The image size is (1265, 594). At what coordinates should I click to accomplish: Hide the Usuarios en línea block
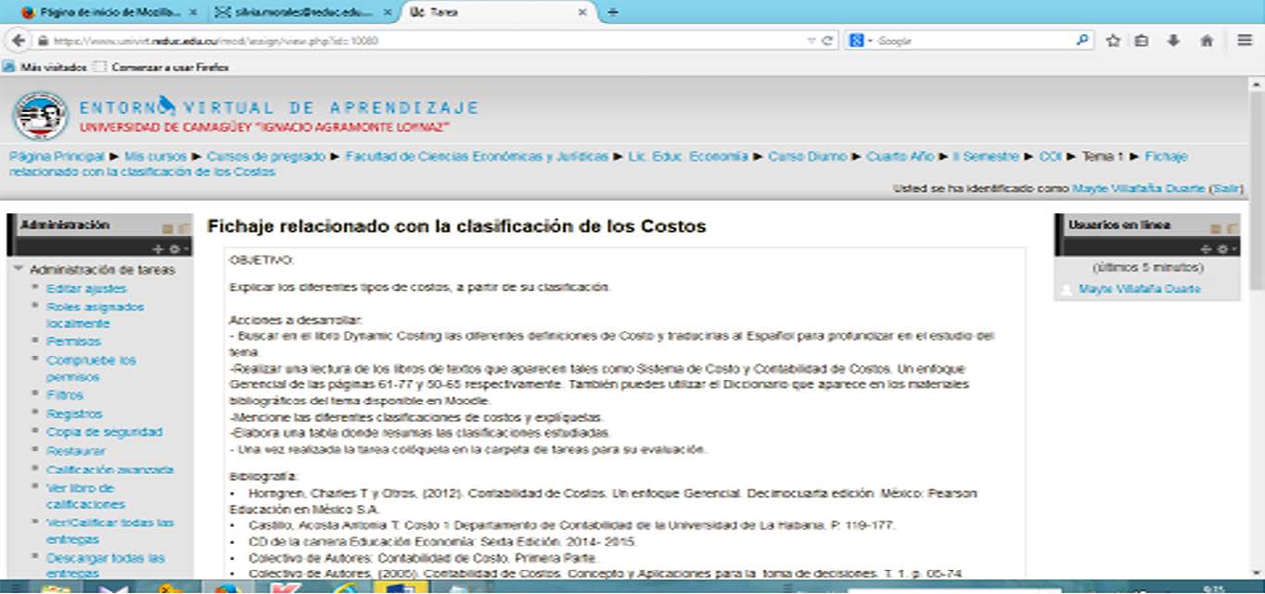point(1214,228)
